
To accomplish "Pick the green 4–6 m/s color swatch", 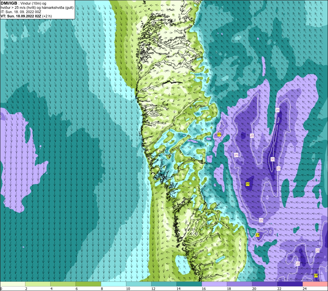I will tap(63, 284).
